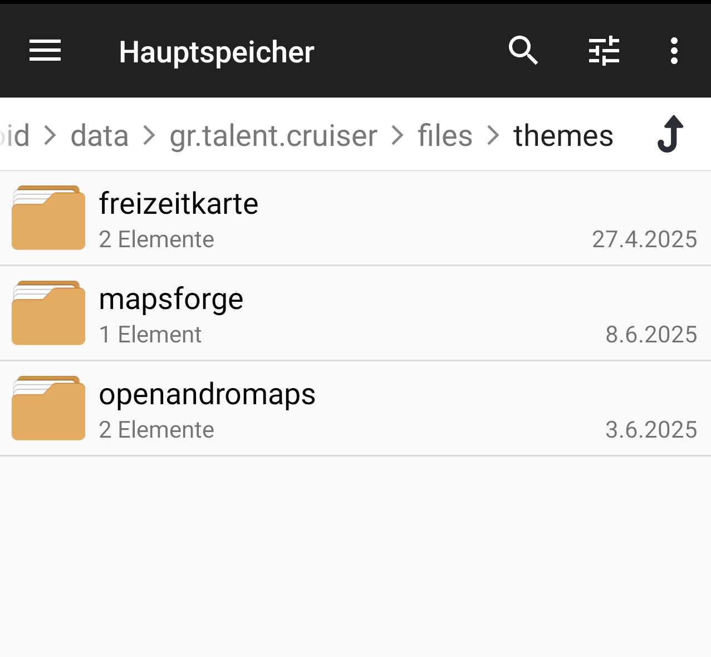Open the mapsforge folder name
The image size is (711, 657).
click(171, 298)
